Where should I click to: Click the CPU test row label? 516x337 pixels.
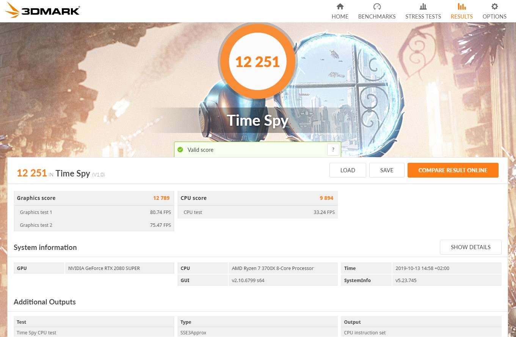click(193, 212)
